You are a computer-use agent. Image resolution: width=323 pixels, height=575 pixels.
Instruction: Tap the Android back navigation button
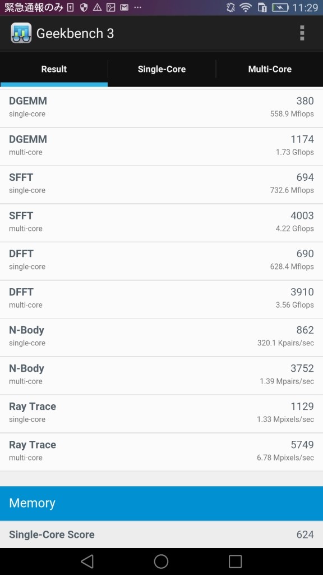87,561
